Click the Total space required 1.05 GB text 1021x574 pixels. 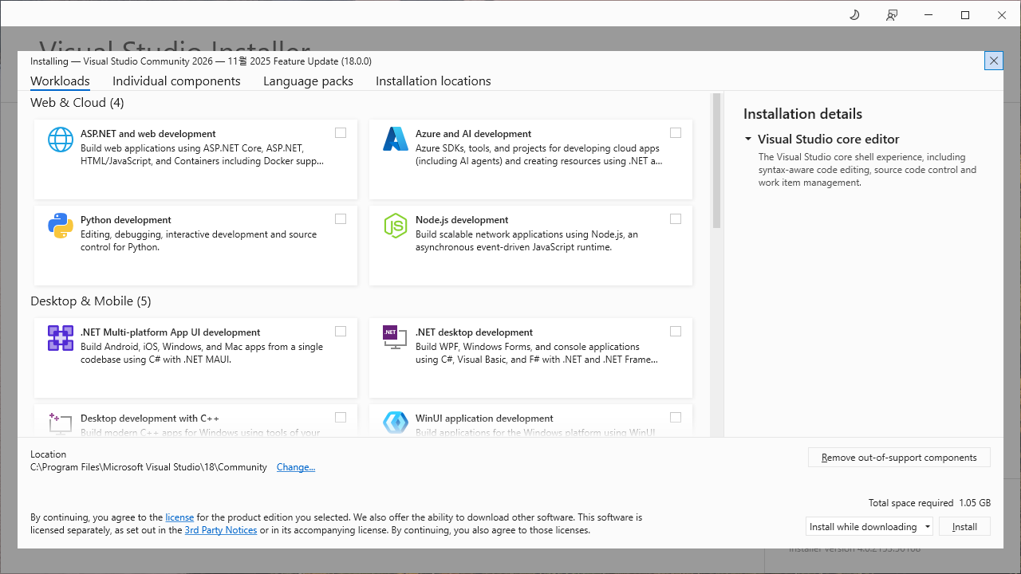pyautogui.click(x=929, y=503)
